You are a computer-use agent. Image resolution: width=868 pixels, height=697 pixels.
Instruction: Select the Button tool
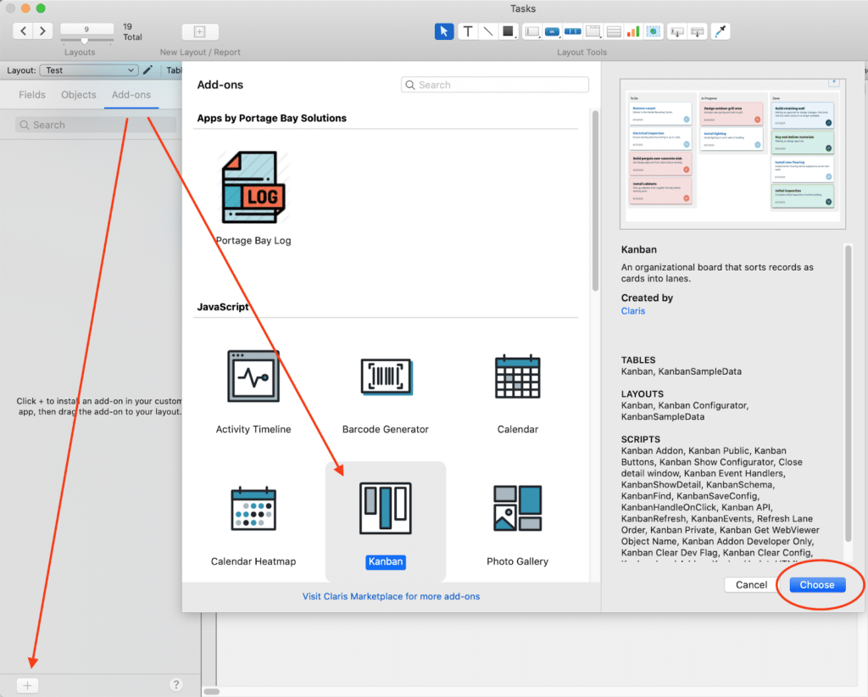(552, 31)
